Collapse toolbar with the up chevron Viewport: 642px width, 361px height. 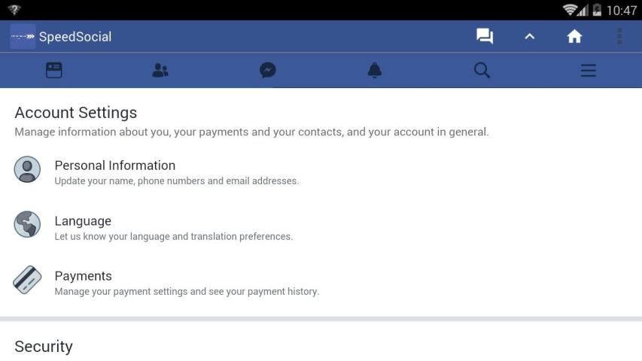click(x=529, y=37)
